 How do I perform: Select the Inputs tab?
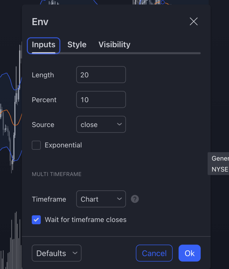click(44, 45)
